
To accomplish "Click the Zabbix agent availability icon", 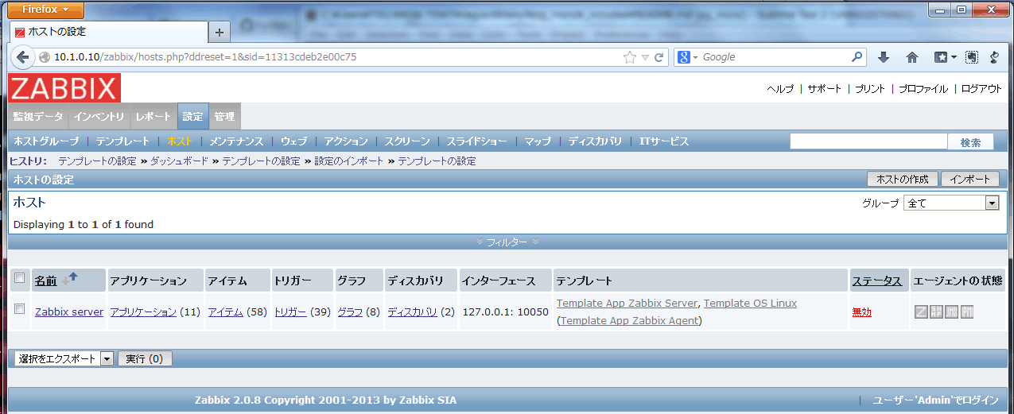I will [x=921, y=312].
